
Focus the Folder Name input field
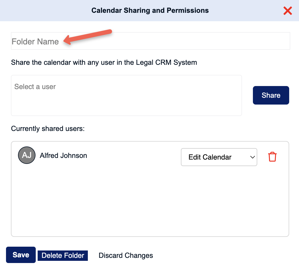pyautogui.click(x=150, y=41)
